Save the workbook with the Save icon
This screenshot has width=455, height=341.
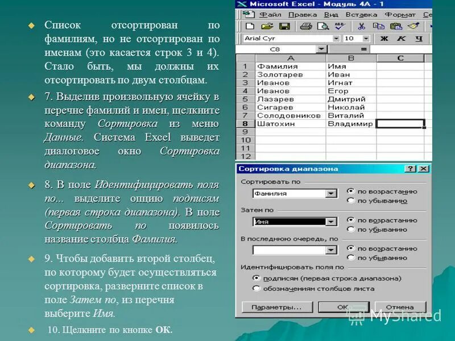coord(285,26)
